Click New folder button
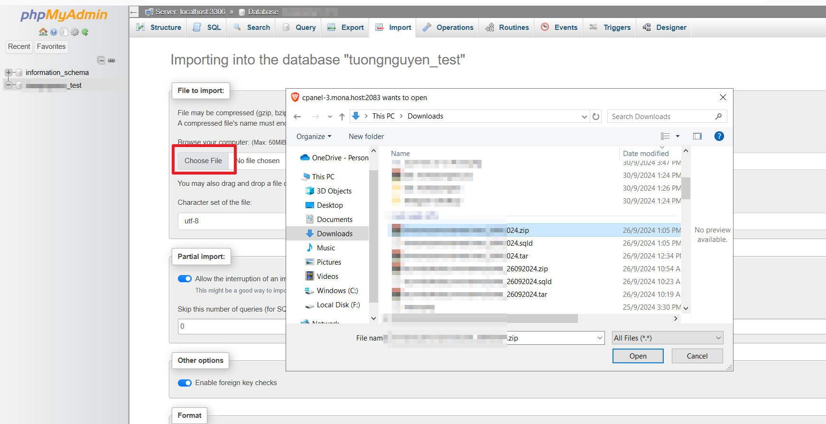Viewport: 826px width, 424px height. click(366, 137)
